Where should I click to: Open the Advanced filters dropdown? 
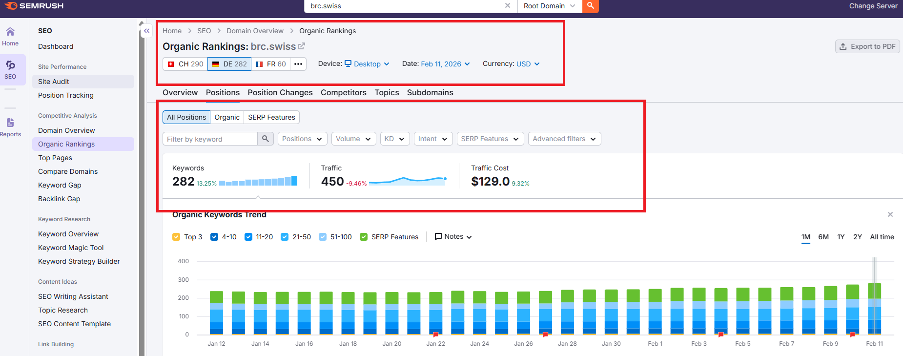564,139
